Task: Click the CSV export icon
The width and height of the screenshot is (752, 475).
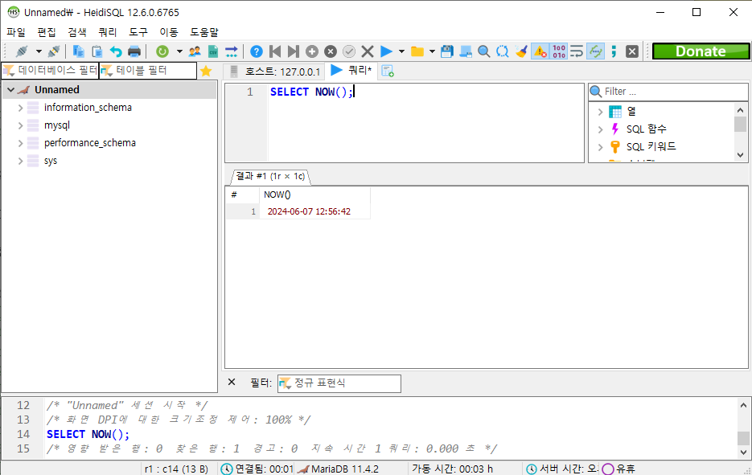Action: 213,51
